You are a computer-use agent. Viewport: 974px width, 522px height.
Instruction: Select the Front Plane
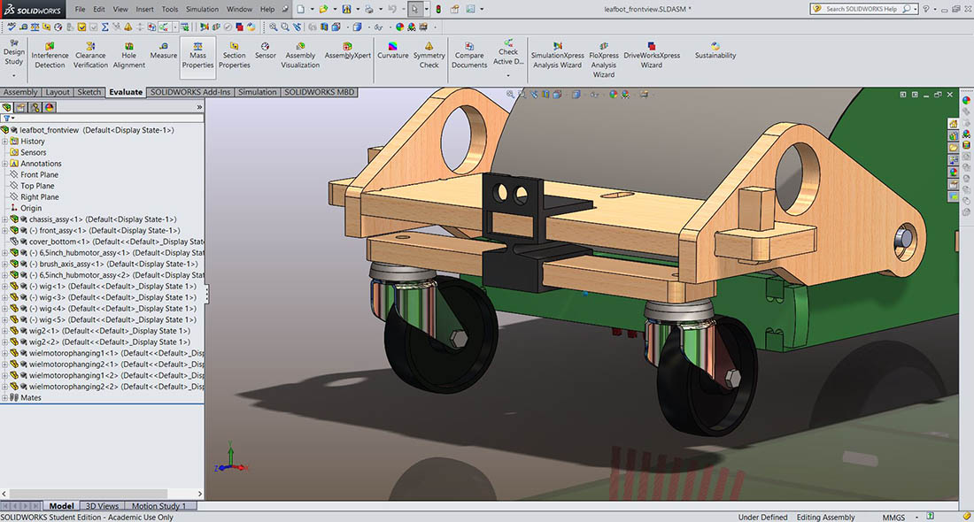pos(39,175)
